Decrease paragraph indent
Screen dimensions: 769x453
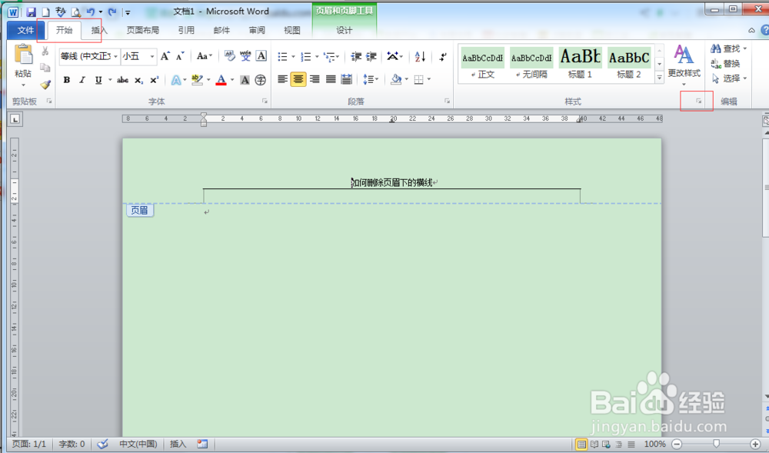[x=356, y=56]
